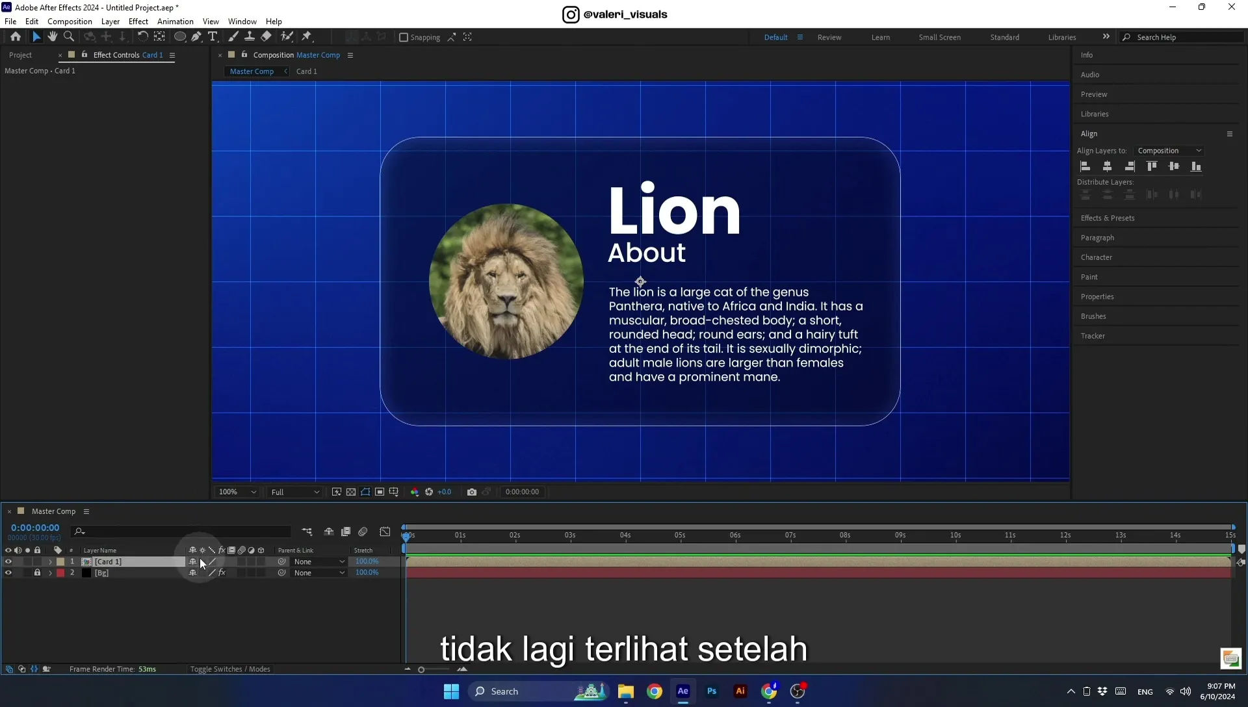
Task: Select the Clone Stamp tool
Action: [x=250, y=37]
